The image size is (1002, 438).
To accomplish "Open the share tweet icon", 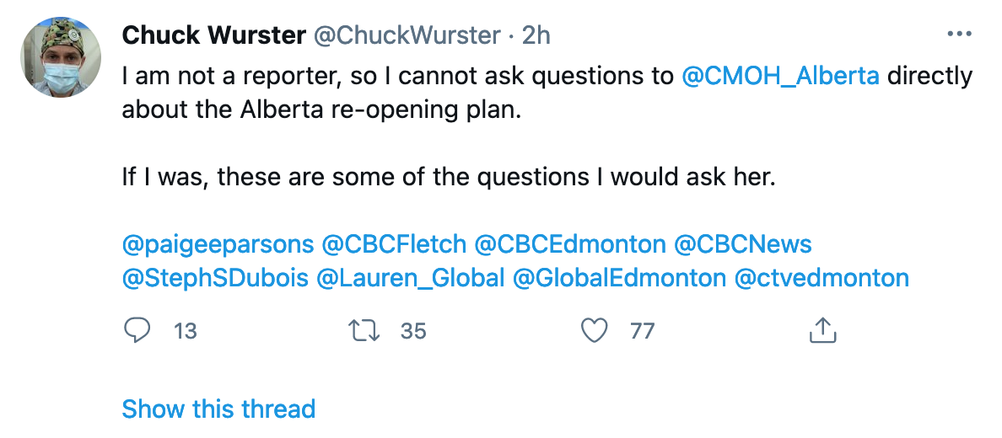I will point(822,331).
